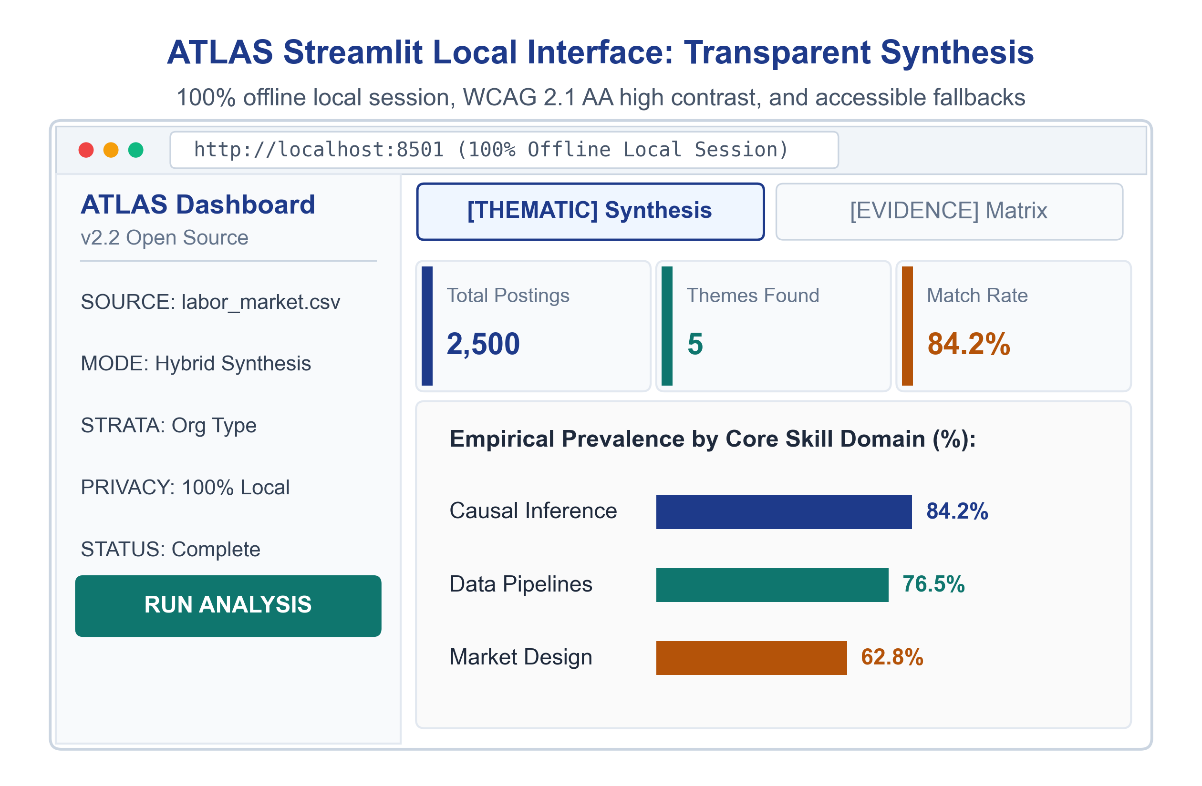The image size is (1202, 786).
Task: Click the orange minimize window dot
Action: (x=111, y=150)
